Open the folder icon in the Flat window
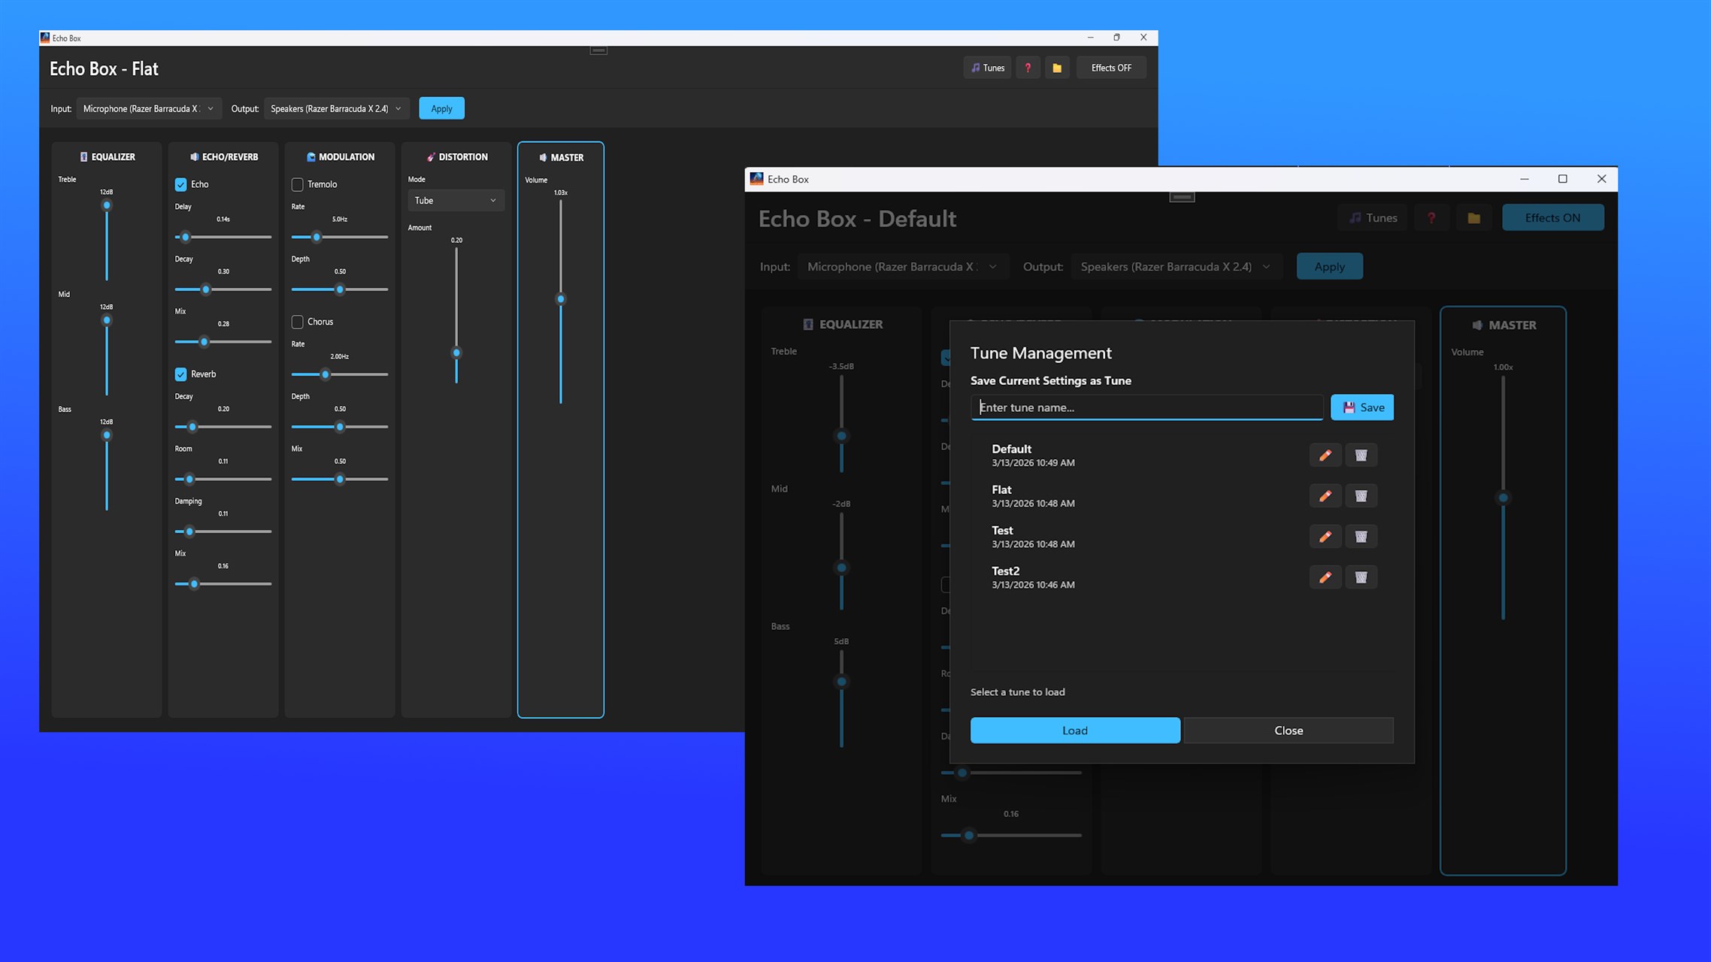 (1057, 68)
